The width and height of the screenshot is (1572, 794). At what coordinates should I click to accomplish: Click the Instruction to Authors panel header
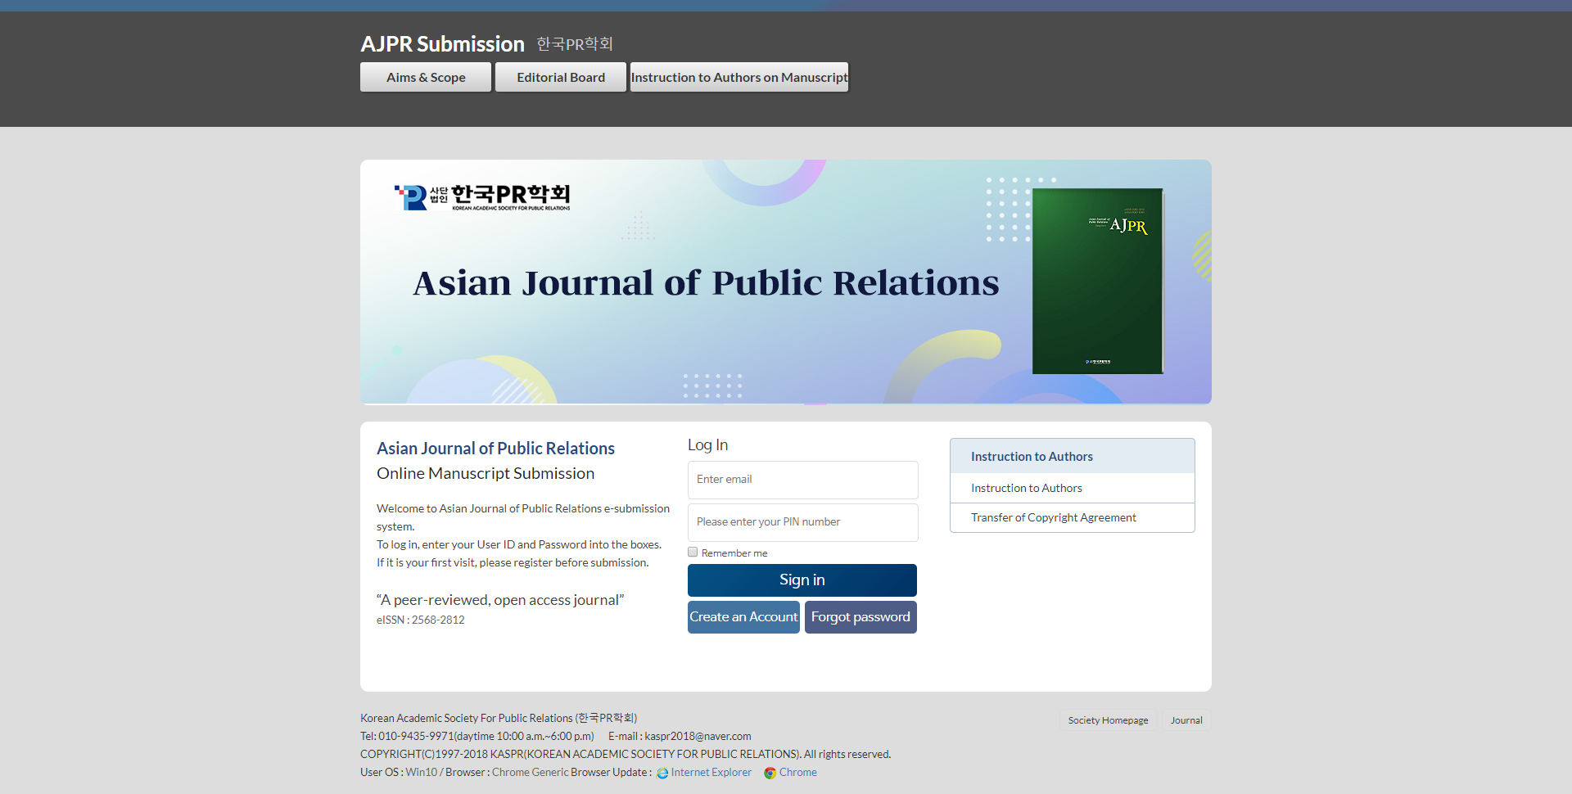[1072, 456]
